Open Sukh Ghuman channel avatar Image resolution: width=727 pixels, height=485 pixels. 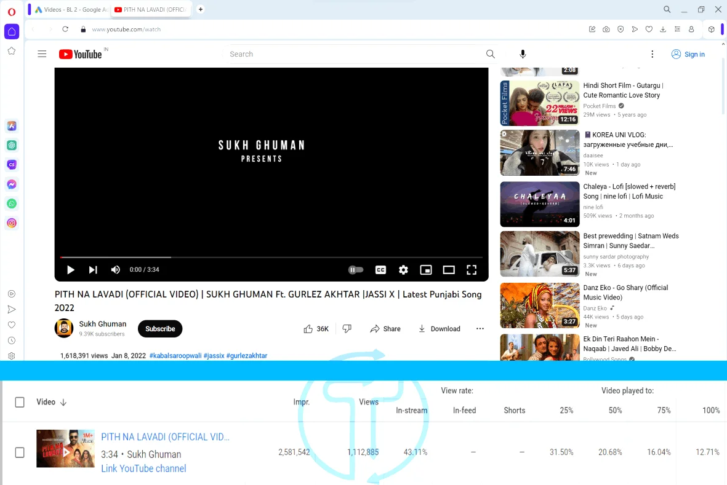click(x=64, y=329)
